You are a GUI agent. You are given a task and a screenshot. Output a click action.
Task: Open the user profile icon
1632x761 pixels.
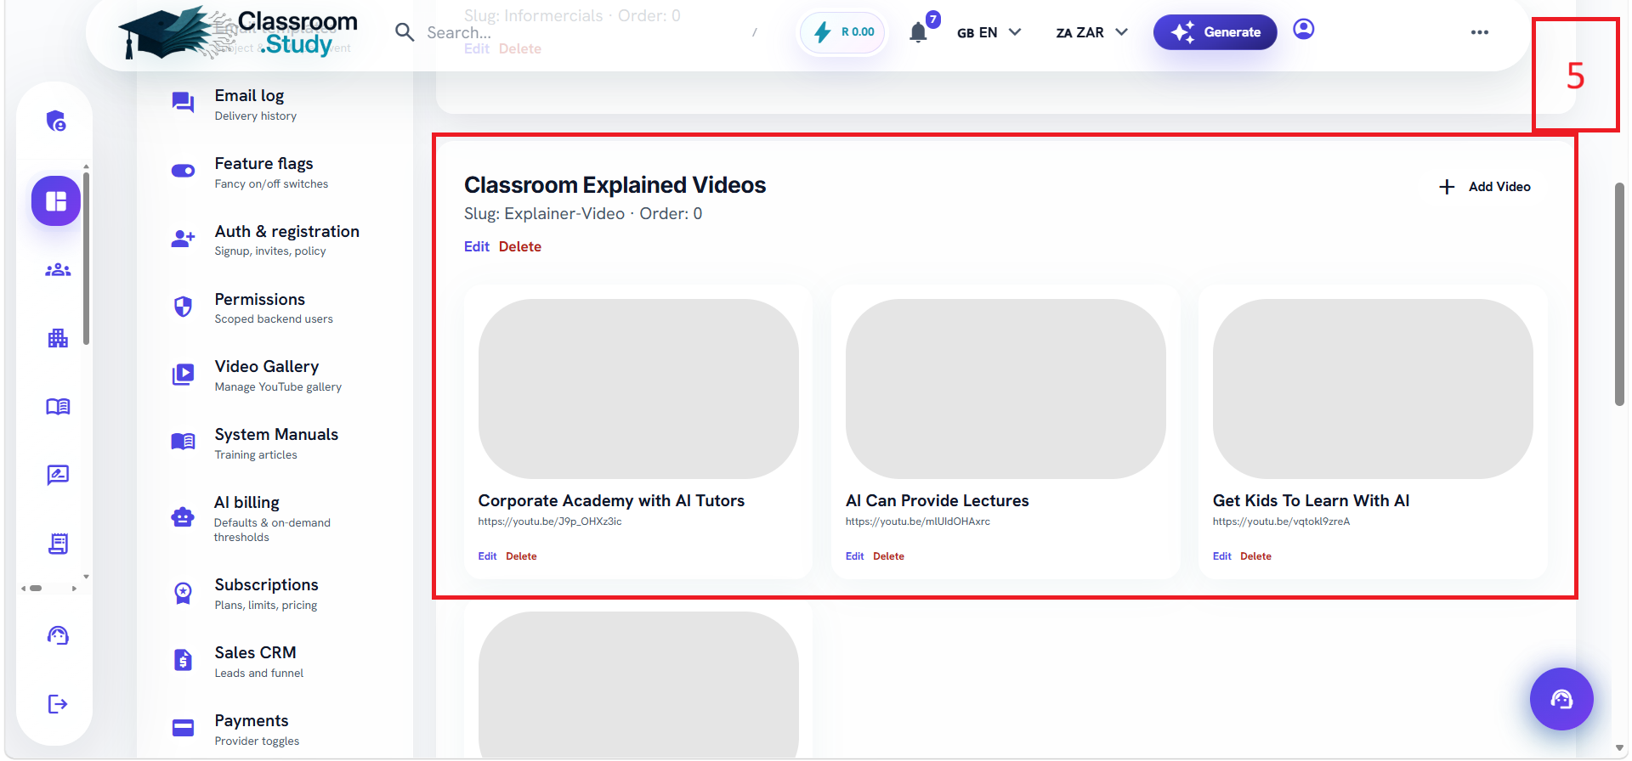pos(1303,30)
